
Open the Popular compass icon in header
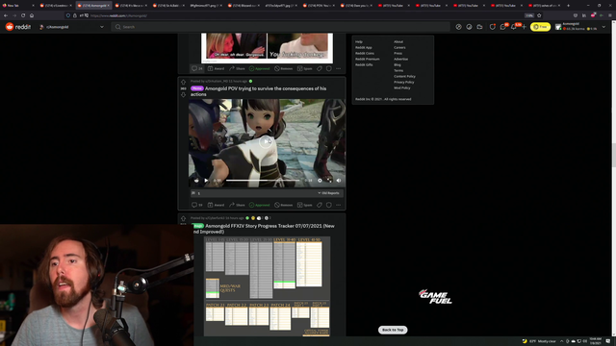(x=458, y=27)
